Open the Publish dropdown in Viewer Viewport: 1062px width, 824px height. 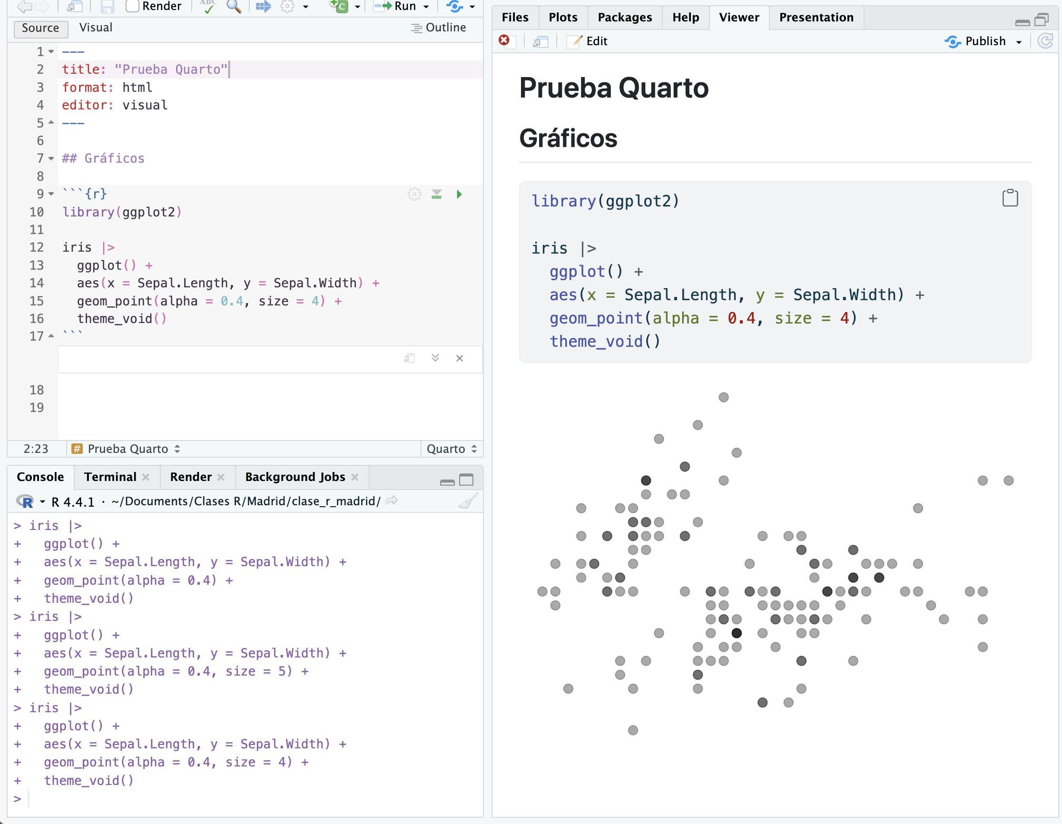1019,42
